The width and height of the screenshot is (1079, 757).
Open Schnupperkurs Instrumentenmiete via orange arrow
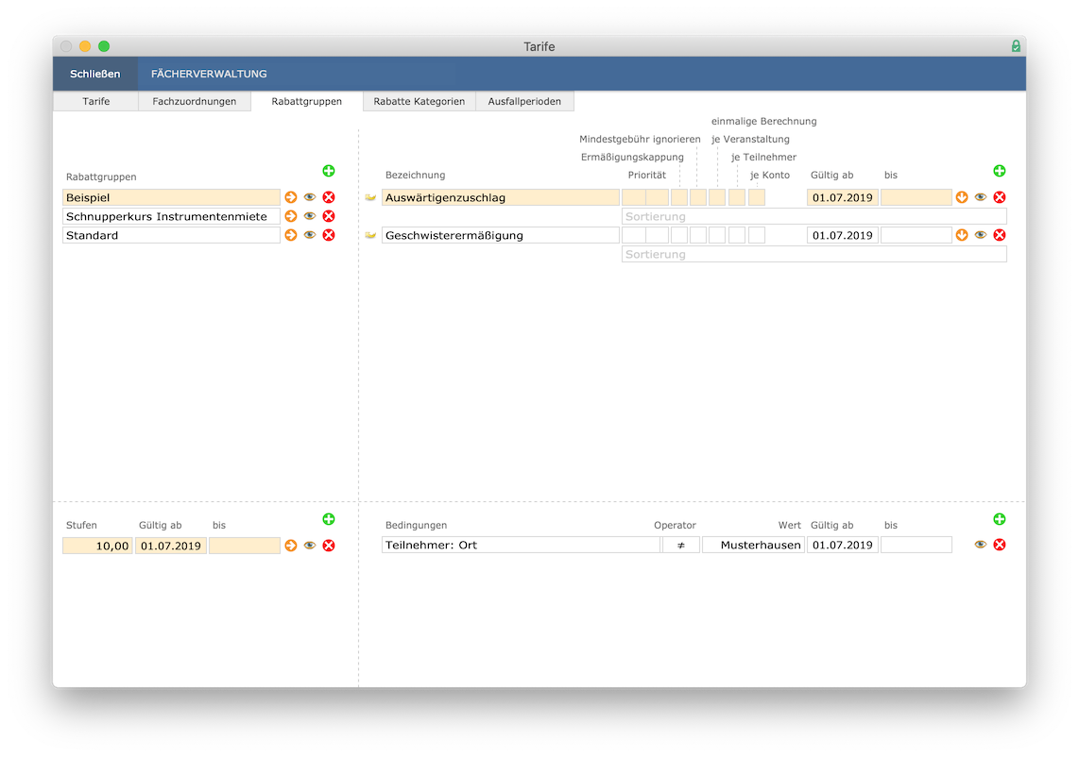point(291,216)
